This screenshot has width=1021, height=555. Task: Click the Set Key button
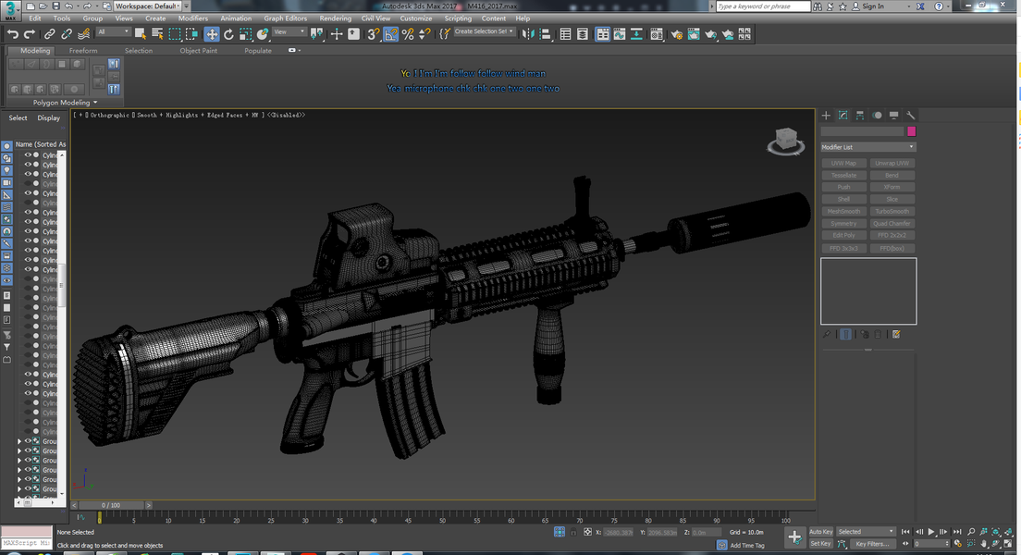[x=820, y=543]
